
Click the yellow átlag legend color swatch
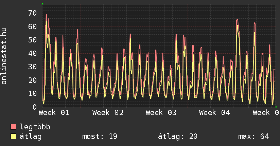click(14, 136)
